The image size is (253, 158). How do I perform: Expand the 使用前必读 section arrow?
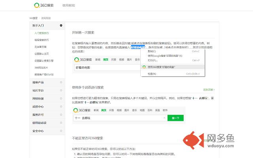tap(61, 123)
